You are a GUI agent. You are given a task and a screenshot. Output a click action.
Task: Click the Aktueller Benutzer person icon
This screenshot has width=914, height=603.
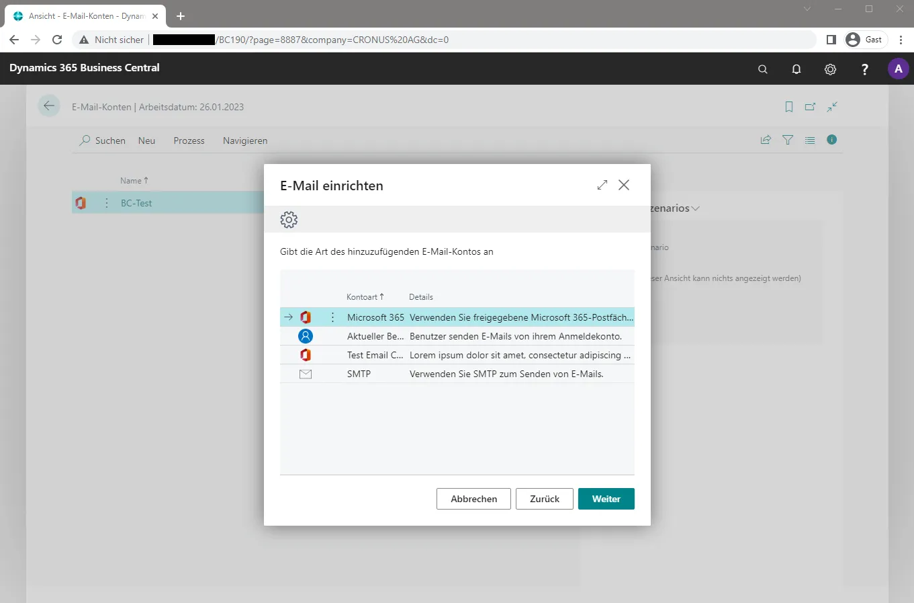coord(306,336)
